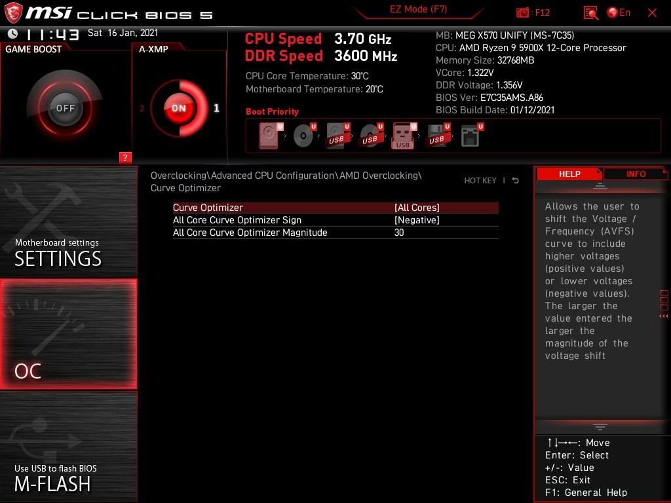This screenshot has height=503, width=671.
Task: Click the CPU Speed 3.70 GHz readout
Action: click(x=318, y=39)
